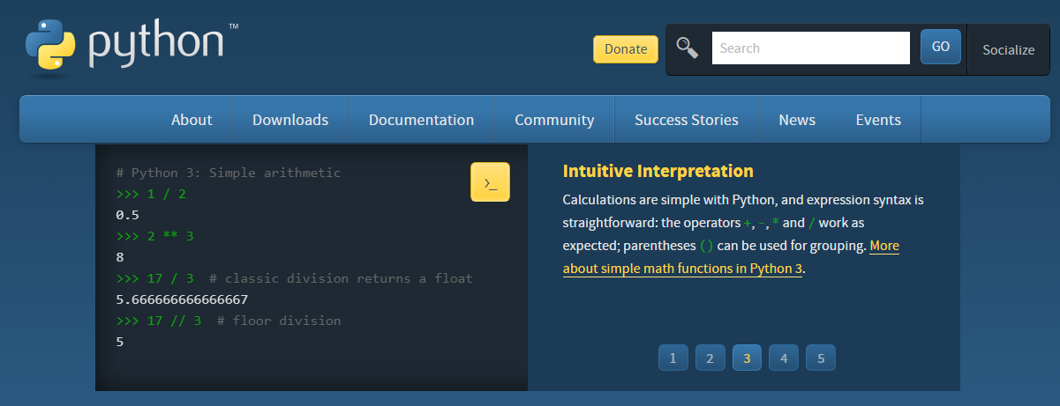Click the '0.5' output line
The height and width of the screenshot is (406, 1060).
point(127,215)
